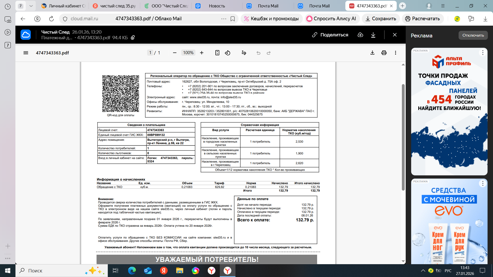Open first ad's three-dot menu
Image resolution: width=493 pixels, height=277 pixels.
pos(482,53)
